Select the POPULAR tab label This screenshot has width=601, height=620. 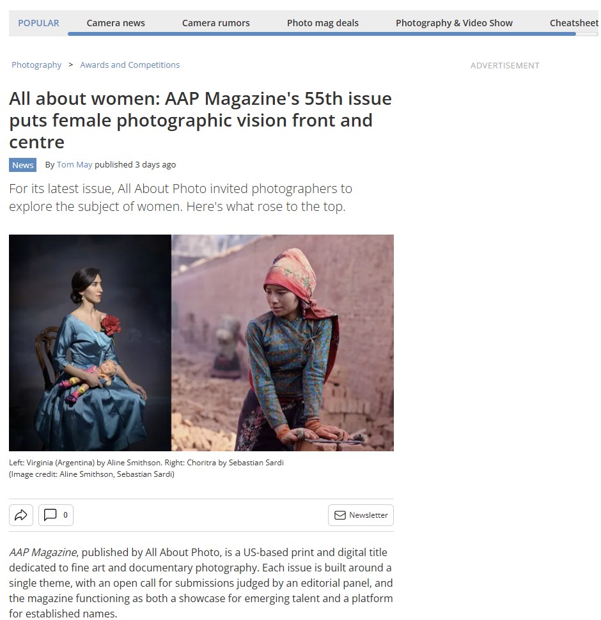click(x=38, y=23)
